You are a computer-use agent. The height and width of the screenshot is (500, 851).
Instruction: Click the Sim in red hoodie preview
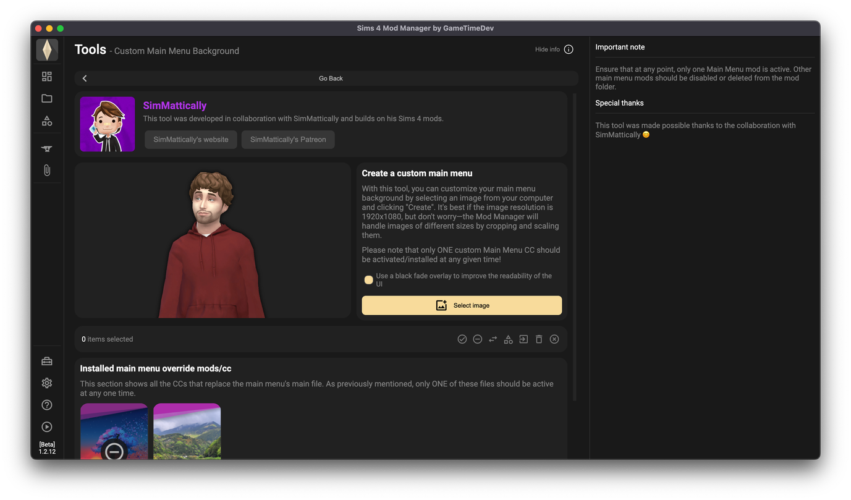213,244
